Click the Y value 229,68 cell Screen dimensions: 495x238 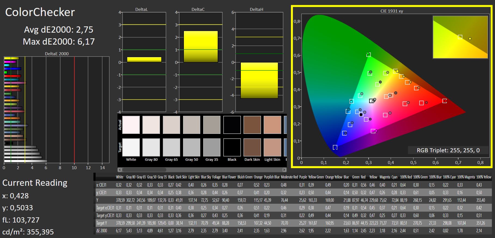pos(374,200)
